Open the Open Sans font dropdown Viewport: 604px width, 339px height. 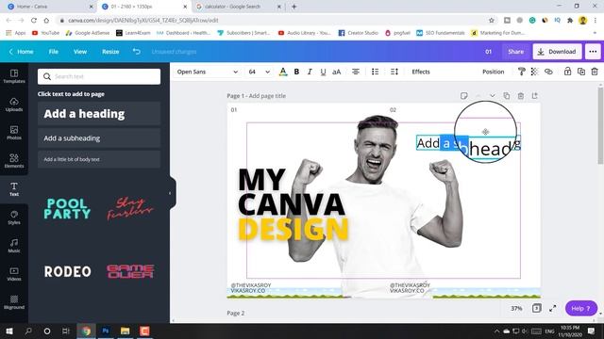(208, 72)
